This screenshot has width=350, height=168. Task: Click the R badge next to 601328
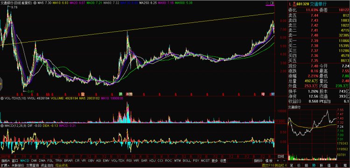click(x=294, y=4)
